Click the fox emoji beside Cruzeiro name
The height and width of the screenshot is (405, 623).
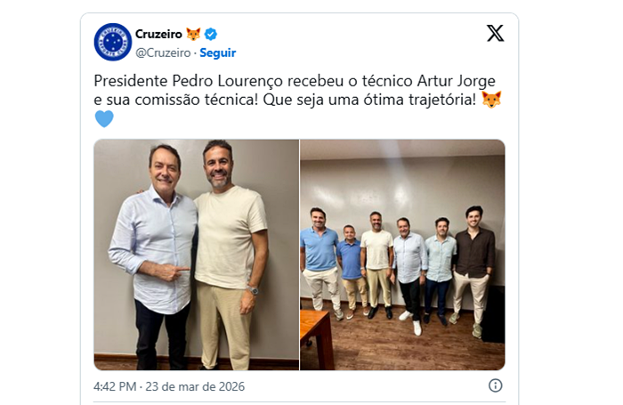pyautogui.click(x=193, y=34)
